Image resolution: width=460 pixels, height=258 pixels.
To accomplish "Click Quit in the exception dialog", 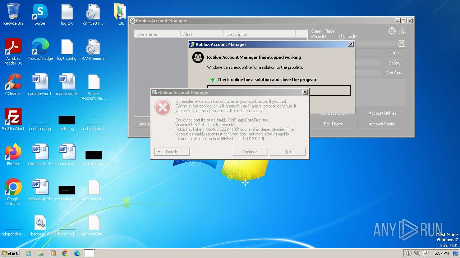I will coord(288,152).
